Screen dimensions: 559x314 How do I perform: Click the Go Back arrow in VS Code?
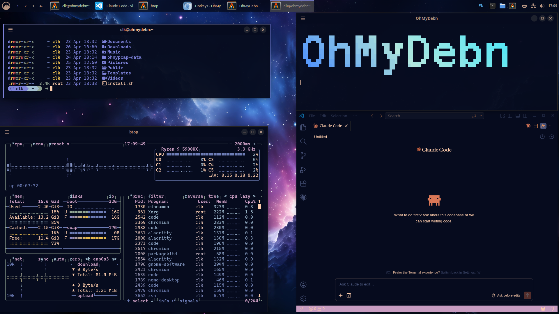click(373, 116)
